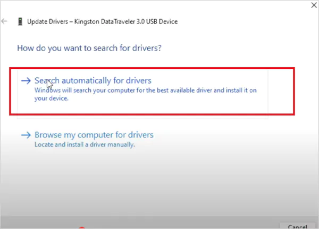319x229 pixels.
Task: Click 'Windows will search your computer' description
Action: [x=146, y=94]
